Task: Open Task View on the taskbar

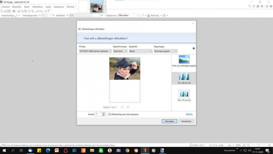Action: pos(21,150)
